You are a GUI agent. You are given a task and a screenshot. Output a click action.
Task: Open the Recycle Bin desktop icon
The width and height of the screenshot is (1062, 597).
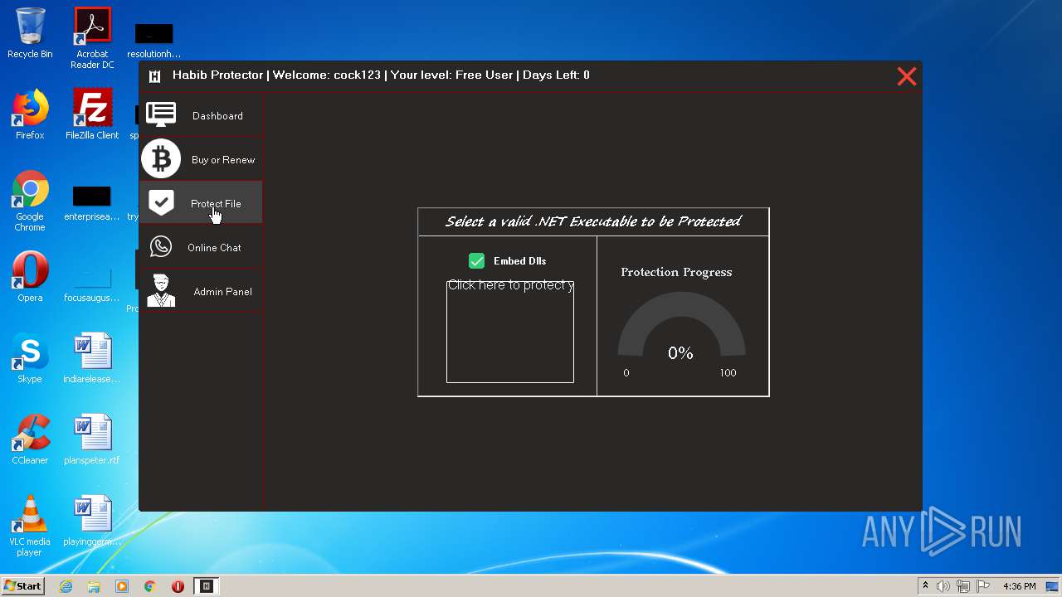tap(30, 34)
